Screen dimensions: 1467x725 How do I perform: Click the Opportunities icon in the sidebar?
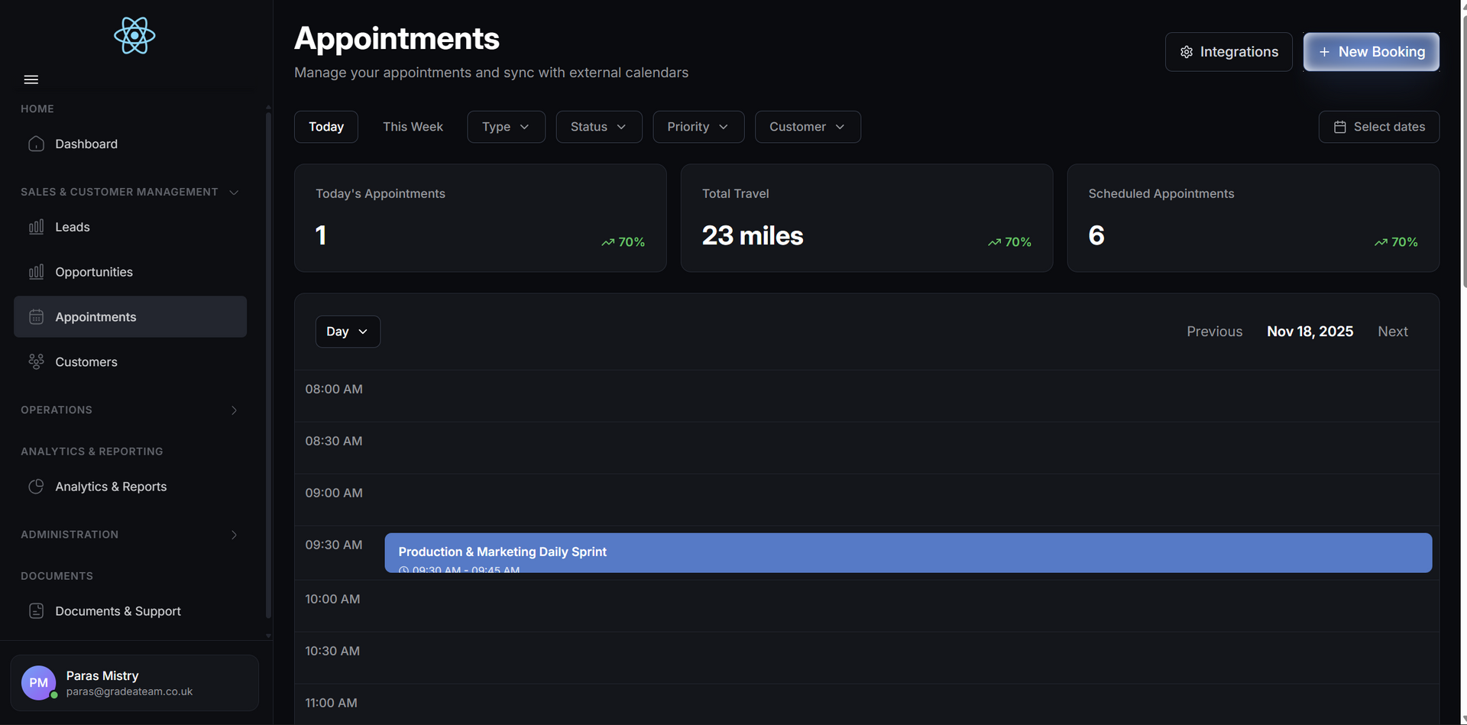click(x=36, y=272)
